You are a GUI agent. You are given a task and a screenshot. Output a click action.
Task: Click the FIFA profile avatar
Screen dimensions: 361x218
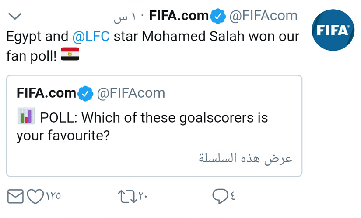333,30
